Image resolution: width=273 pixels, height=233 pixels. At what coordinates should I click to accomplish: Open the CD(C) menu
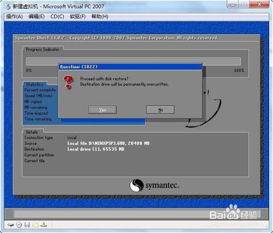click(x=57, y=16)
